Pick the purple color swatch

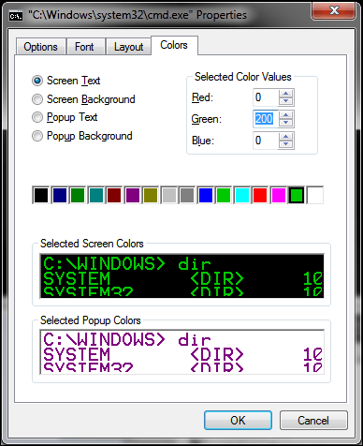[x=132, y=195]
